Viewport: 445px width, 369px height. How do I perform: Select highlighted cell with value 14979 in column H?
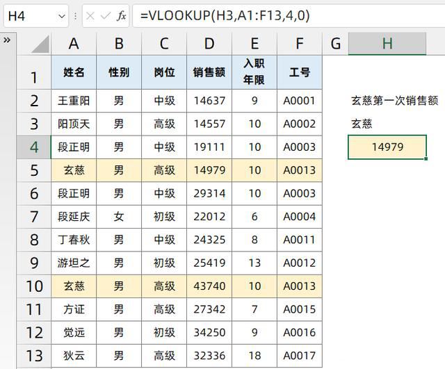[x=387, y=147]
